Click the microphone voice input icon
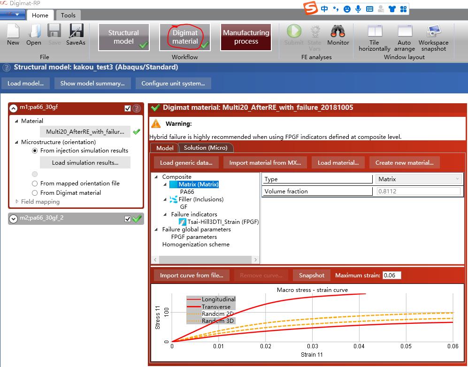468x367 pixels. coord(358,9)
